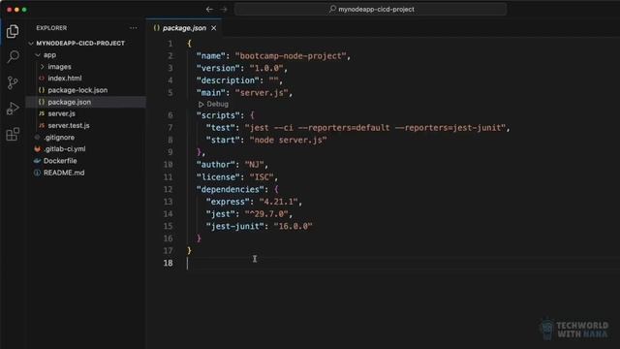Open the Dockerfile
The image size is (620, 349).
click(x=60, y=161)
